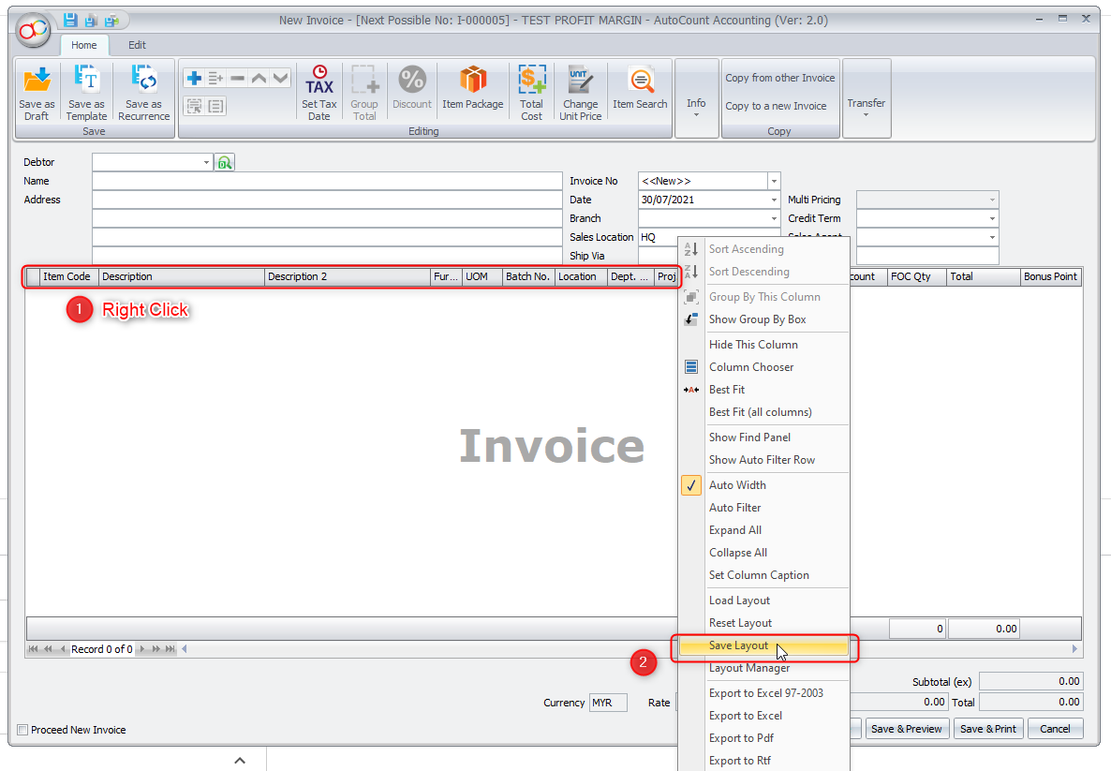Choose Best Fit (all columns) entry

(763, 412)
